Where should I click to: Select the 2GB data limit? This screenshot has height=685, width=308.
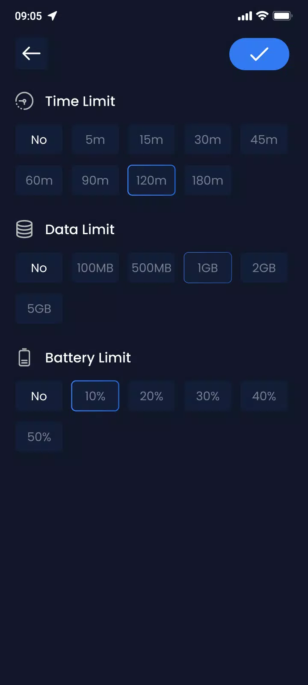coord(264,268)
